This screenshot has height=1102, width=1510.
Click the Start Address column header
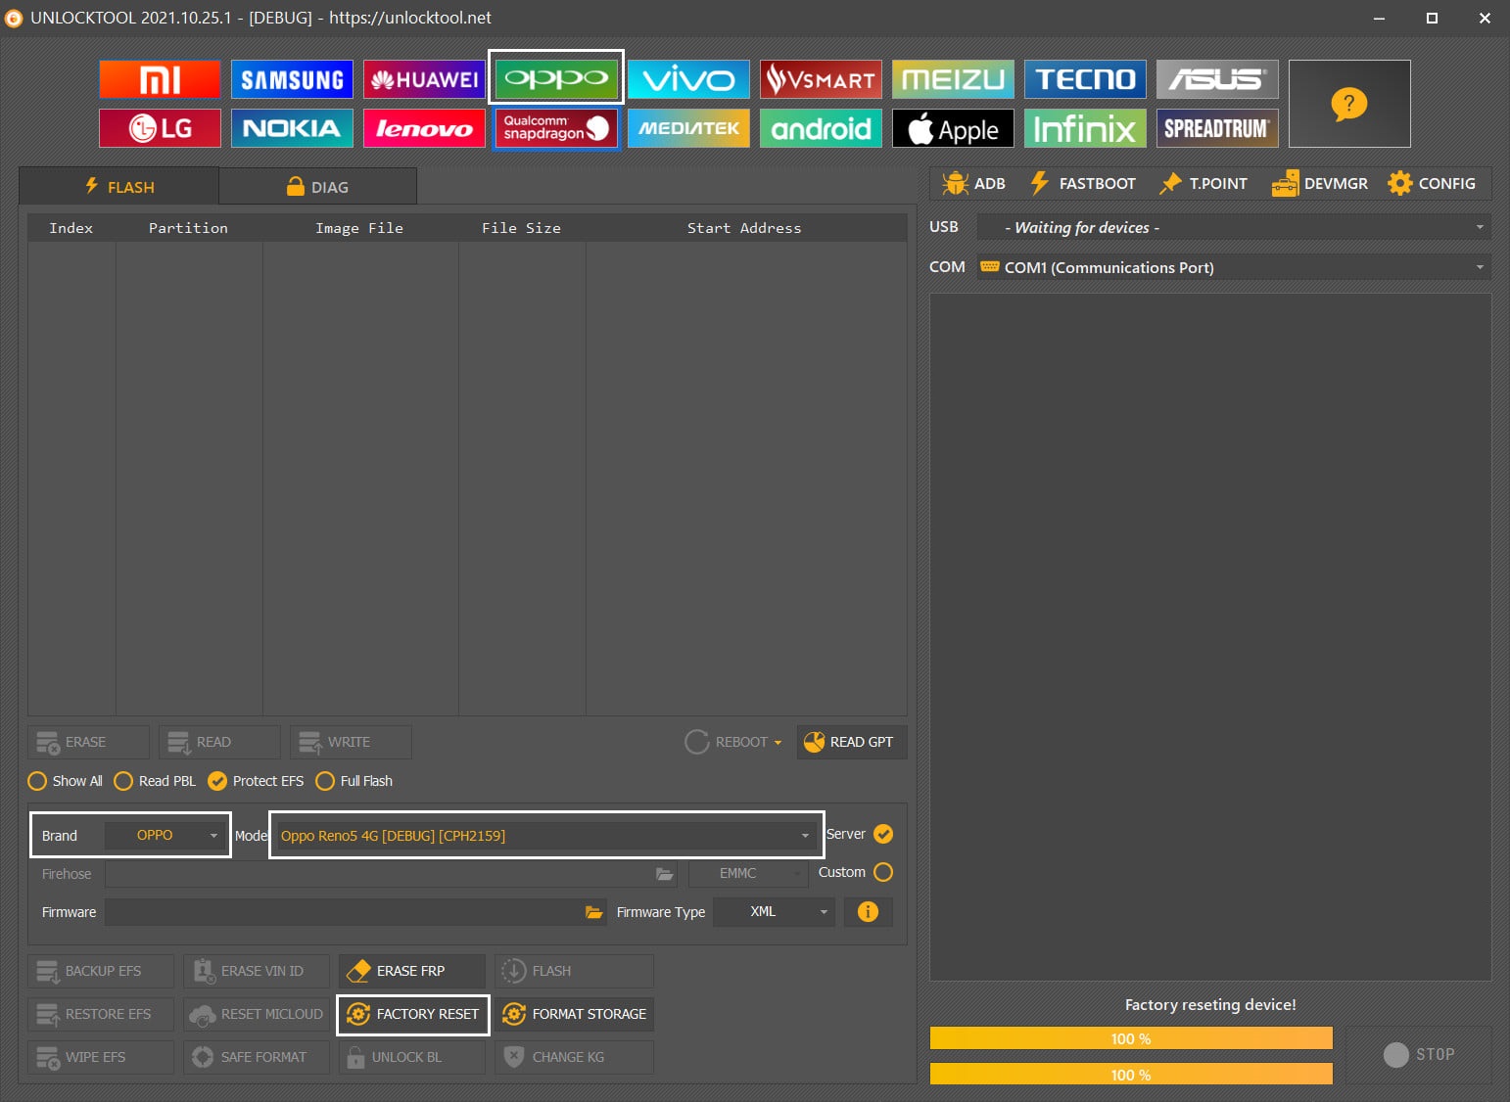[744, 228]
